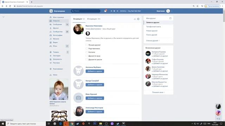Check the Лучшие друзья checkbox

coord(86,45)
